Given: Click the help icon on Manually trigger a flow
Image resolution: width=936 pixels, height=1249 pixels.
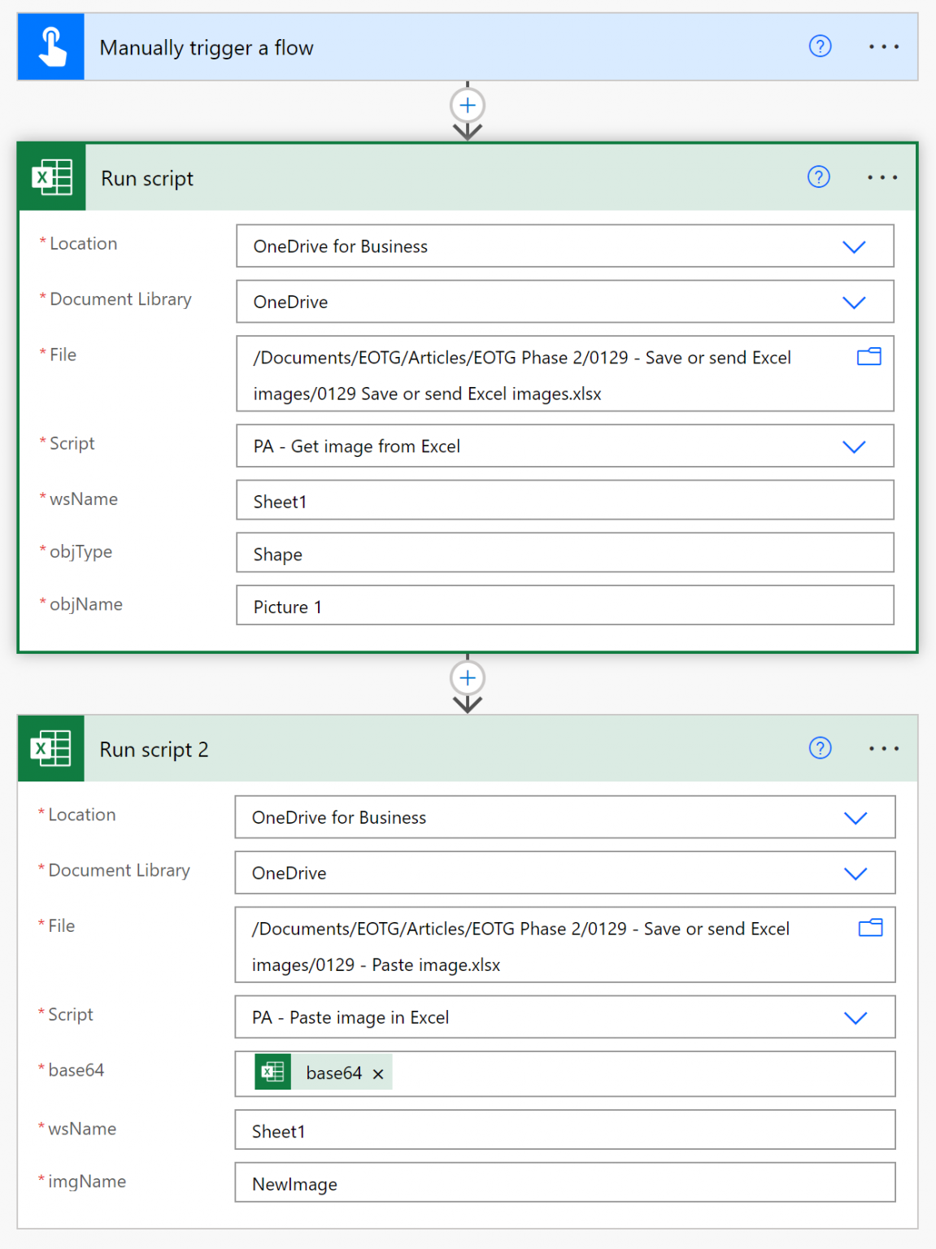Looking at the screenshot, I should pos(820,47).
